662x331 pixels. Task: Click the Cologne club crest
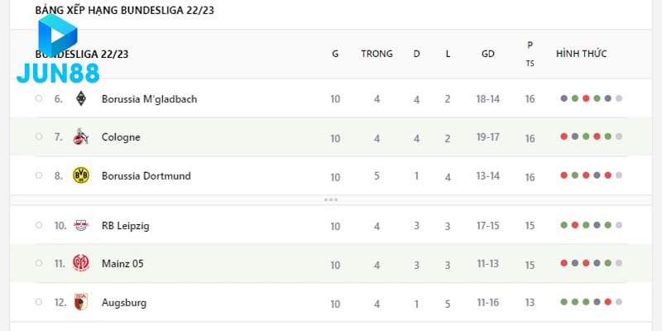pos(81,137)
